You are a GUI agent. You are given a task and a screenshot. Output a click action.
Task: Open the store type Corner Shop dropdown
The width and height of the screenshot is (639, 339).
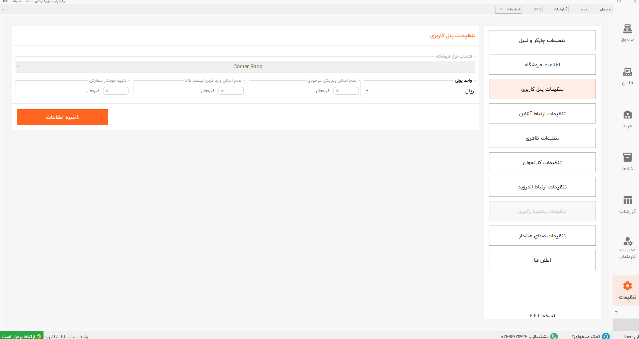pos(245,67)
